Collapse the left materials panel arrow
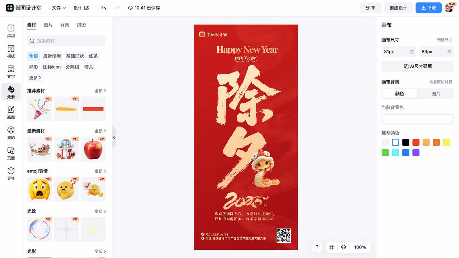Screen dimensions: 459x258 point(114,137)
